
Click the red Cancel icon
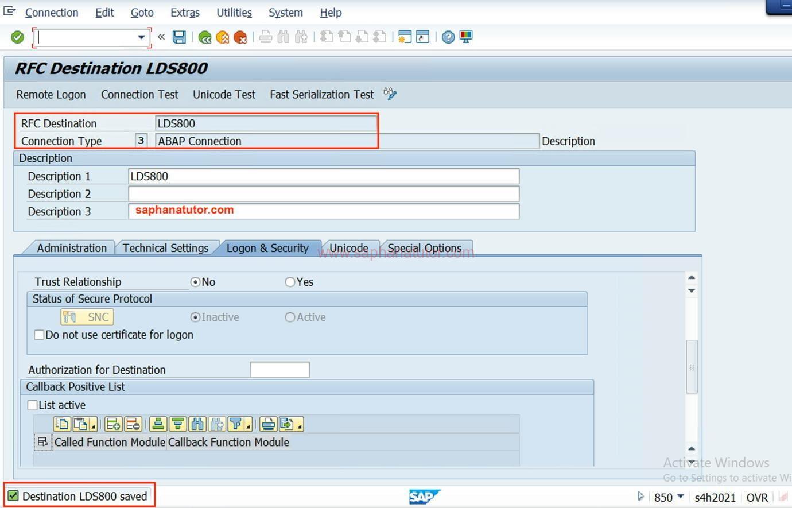click(240, 37)
